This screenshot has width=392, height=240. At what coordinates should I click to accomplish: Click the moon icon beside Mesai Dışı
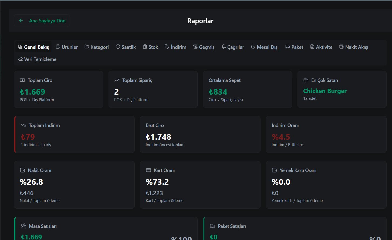(x=253, y=47)
